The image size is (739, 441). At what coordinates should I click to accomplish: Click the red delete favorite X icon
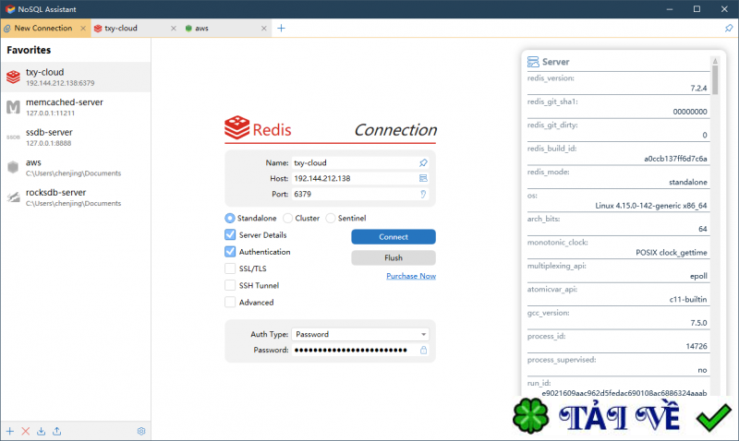tap(26, 431)
